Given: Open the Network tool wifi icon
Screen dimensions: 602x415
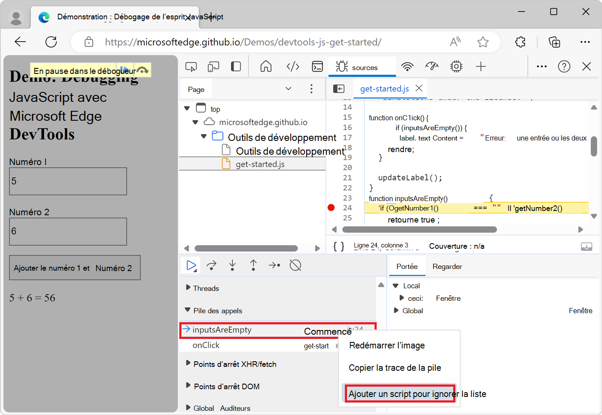Looking at the screenshot, I should tap(407, 67).
